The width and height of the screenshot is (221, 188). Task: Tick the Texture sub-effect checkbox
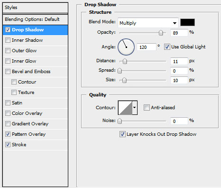click(x=14, y=93)
